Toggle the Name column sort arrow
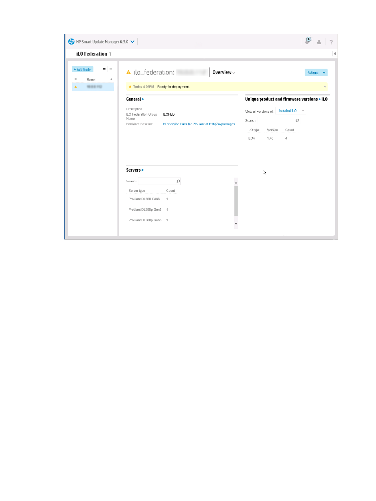 (x=111, y=79)
